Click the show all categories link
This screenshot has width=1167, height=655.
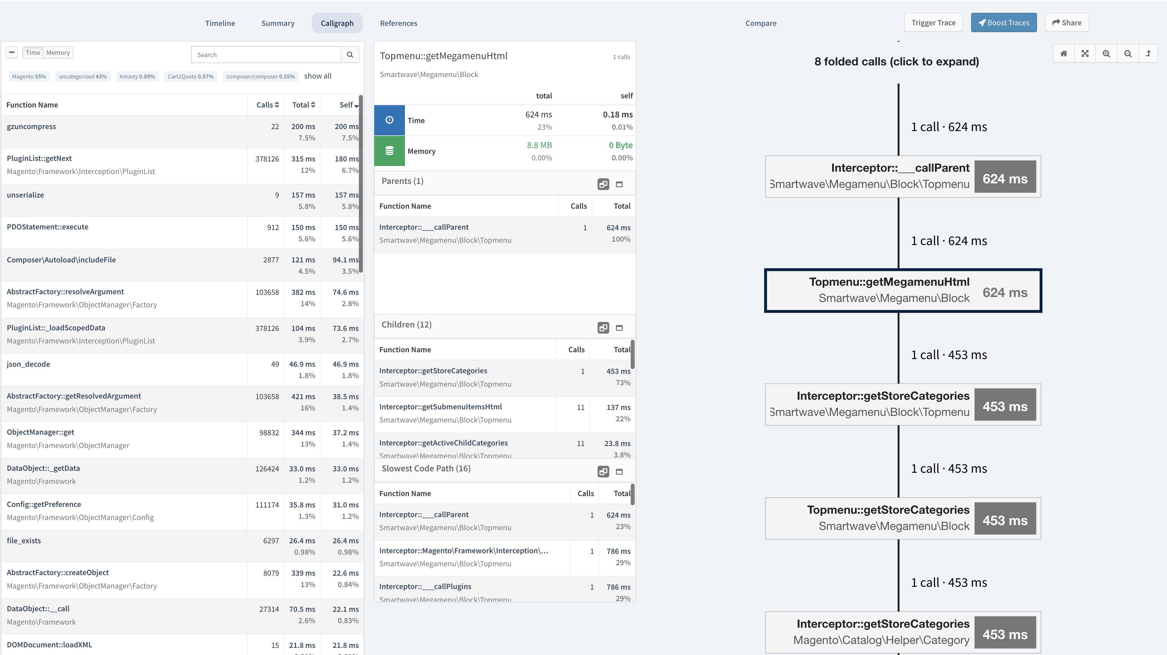[318, 76]
